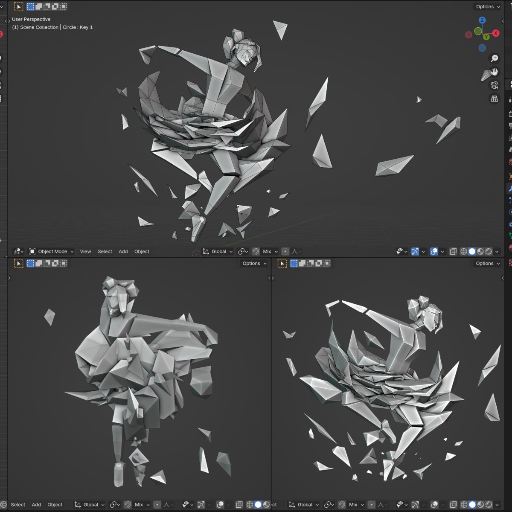The width and height of the screenshot is (512, 512).
Task: Open the View menu
Action: tap(85, 251)
